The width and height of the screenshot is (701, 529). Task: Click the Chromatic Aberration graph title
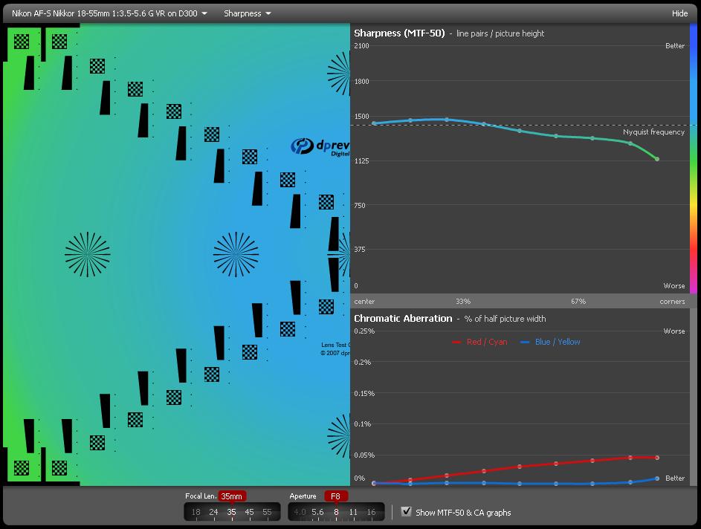(403, 319)
